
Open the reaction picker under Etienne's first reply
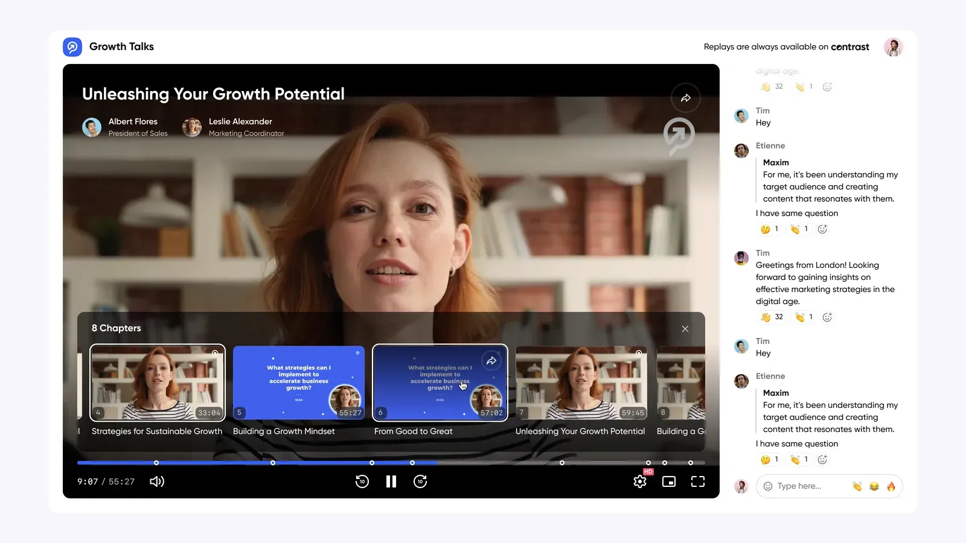click(822, 229)
